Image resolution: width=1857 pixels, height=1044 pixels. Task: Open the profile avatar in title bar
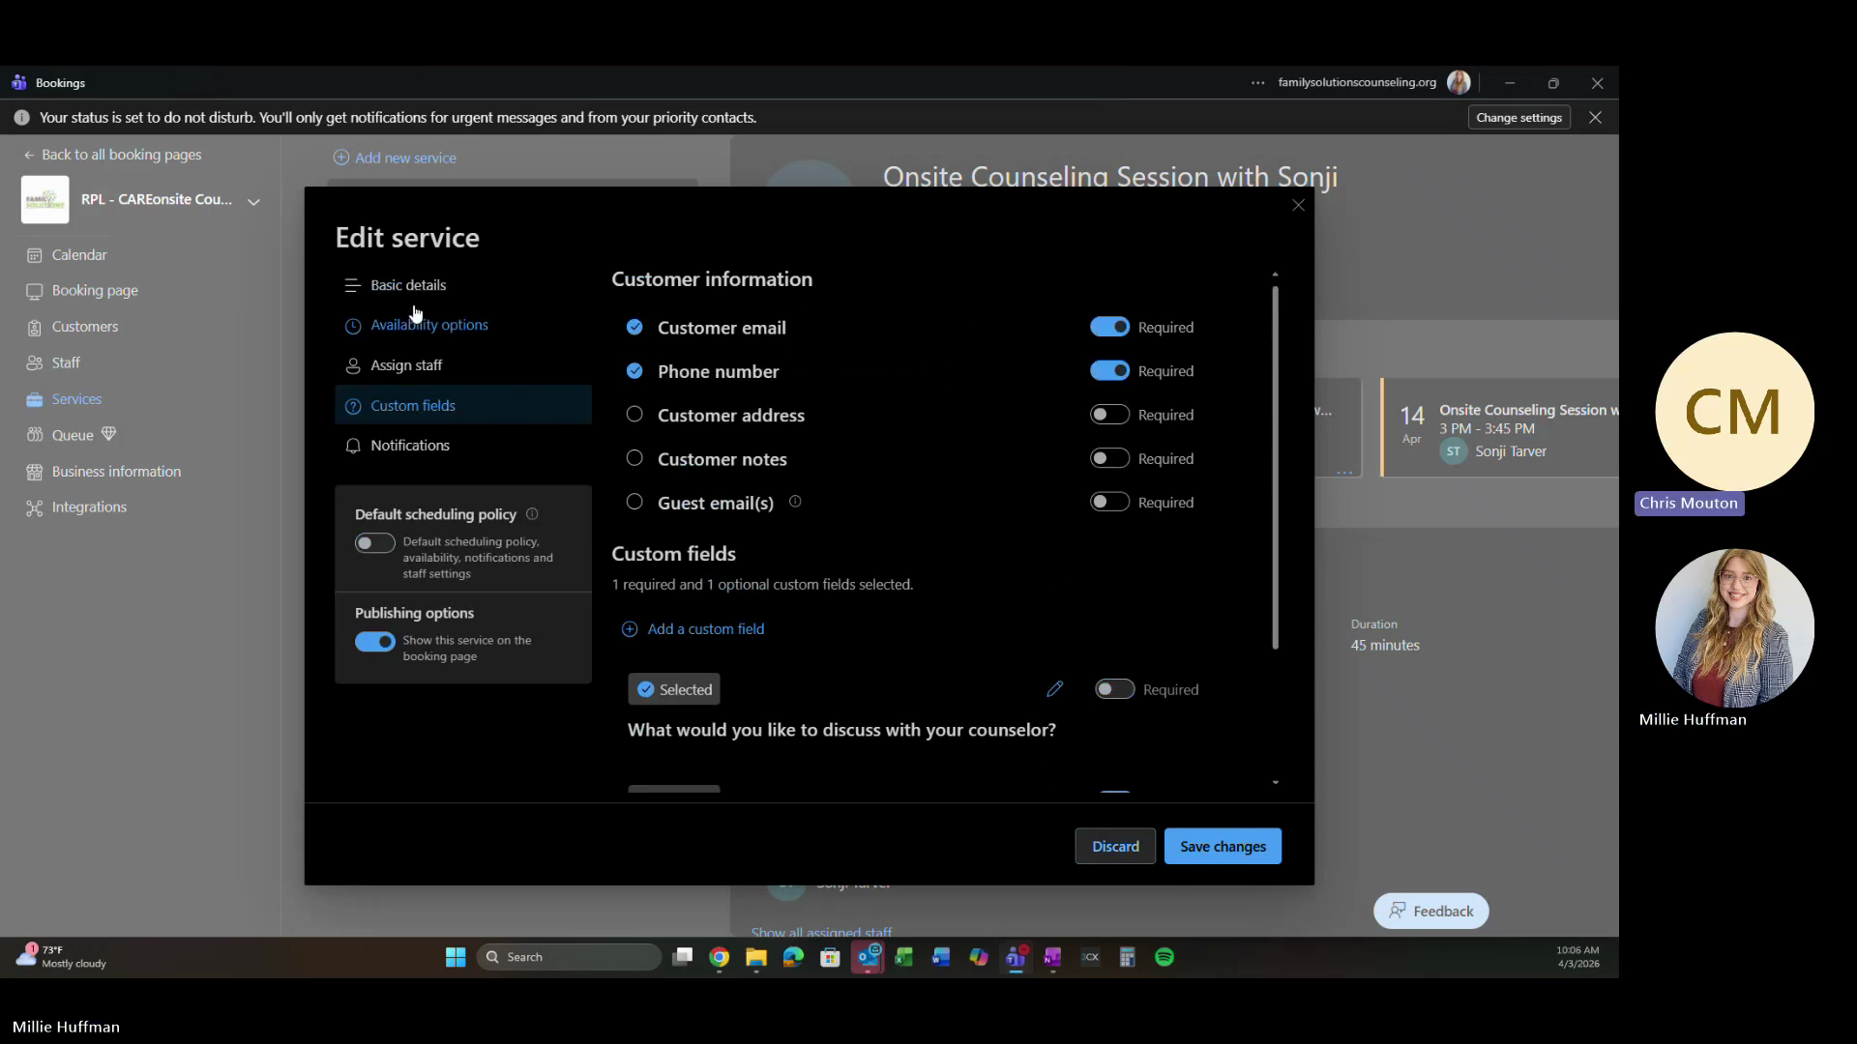(x=1459, y=83)
